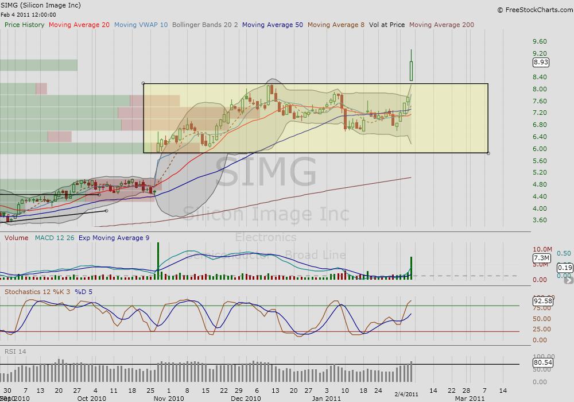
Task: Click the Moving Average 200 indicator label
Action: coord(441,25)
